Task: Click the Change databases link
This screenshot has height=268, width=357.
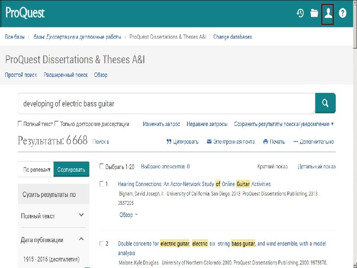Action: point(233,37)
